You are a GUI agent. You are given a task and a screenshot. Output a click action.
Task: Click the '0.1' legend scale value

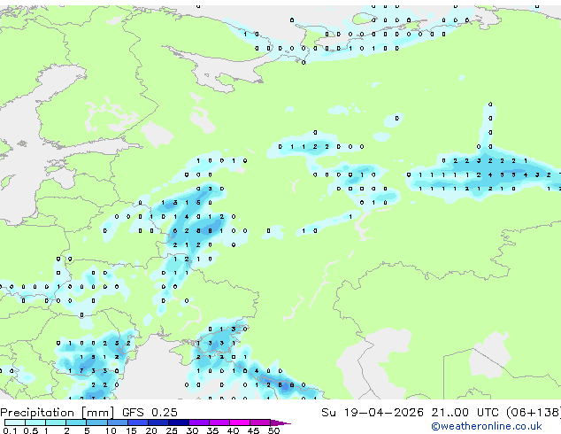tap(10, 430)
